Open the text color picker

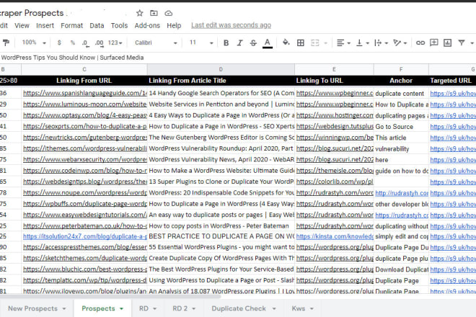(x=267, y=43)
